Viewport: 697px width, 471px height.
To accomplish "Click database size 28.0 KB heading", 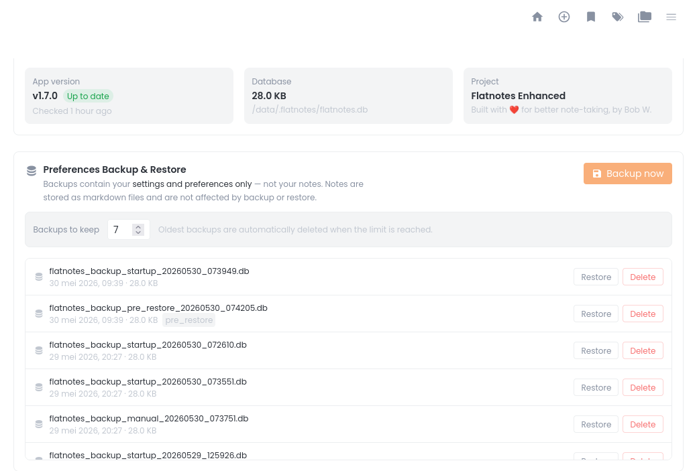I will coord(269,96).
